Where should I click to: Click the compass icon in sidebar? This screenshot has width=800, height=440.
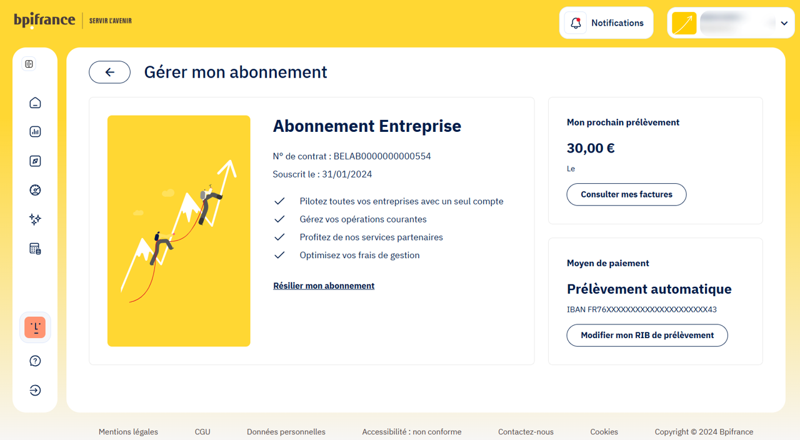pos(35,161)
